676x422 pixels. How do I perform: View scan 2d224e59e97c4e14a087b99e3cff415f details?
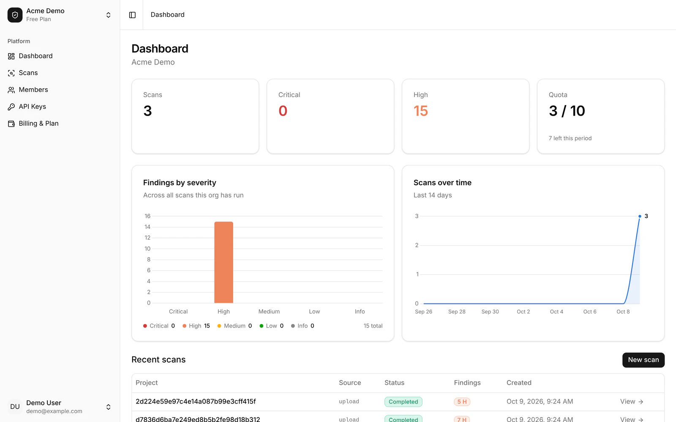click(631, 402)
